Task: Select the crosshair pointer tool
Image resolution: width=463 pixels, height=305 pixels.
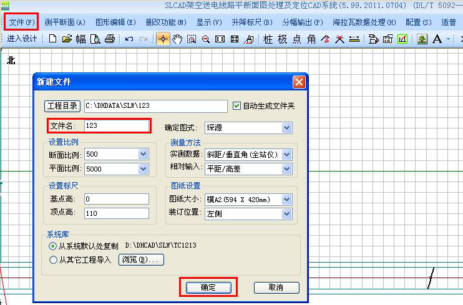Action: (x=163, y=39)
